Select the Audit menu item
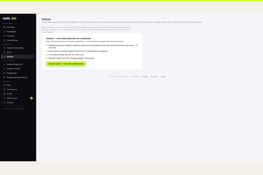The image size is (263, 175). coord(18,52)
